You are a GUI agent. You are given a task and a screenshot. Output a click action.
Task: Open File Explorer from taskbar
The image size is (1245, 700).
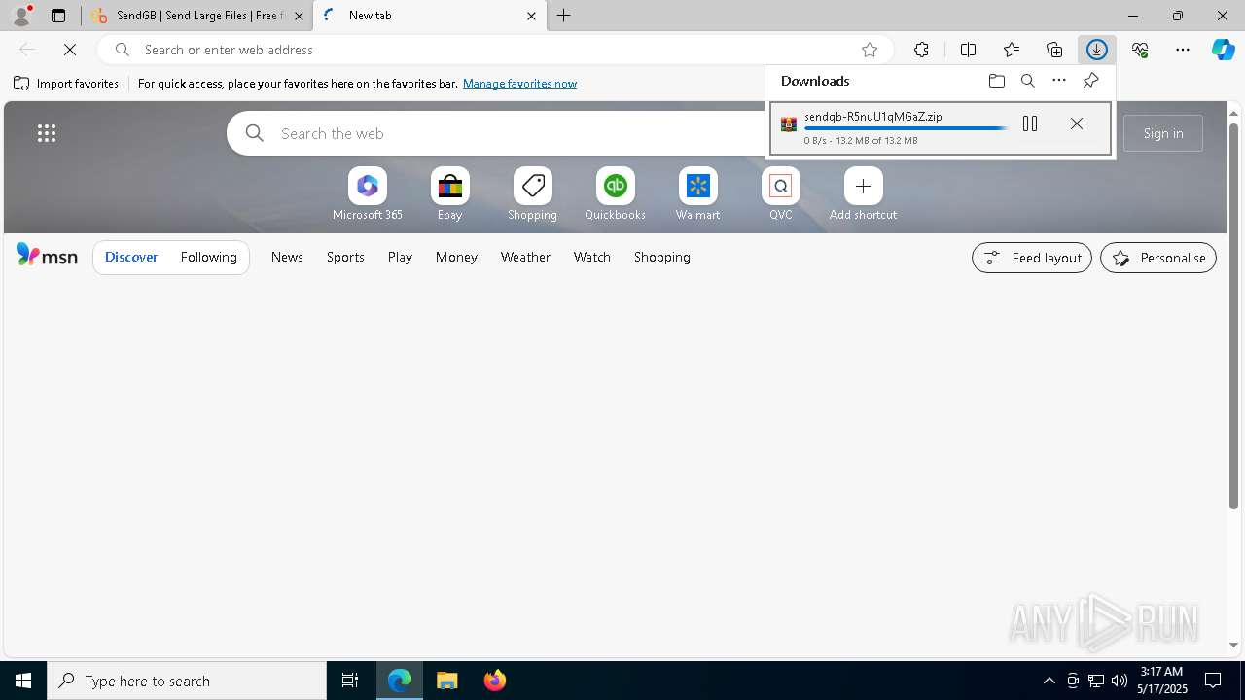click(x=447, y=681)
